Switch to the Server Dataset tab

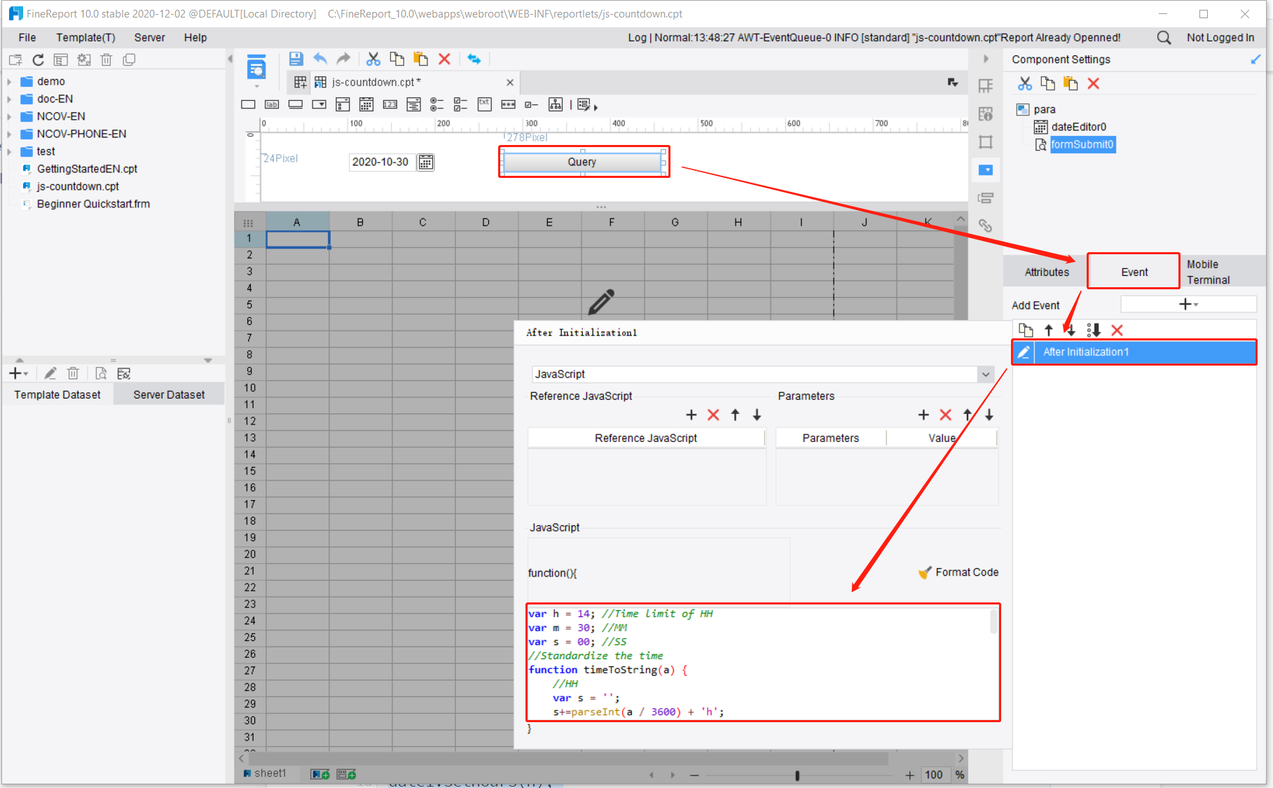(169, 395)
